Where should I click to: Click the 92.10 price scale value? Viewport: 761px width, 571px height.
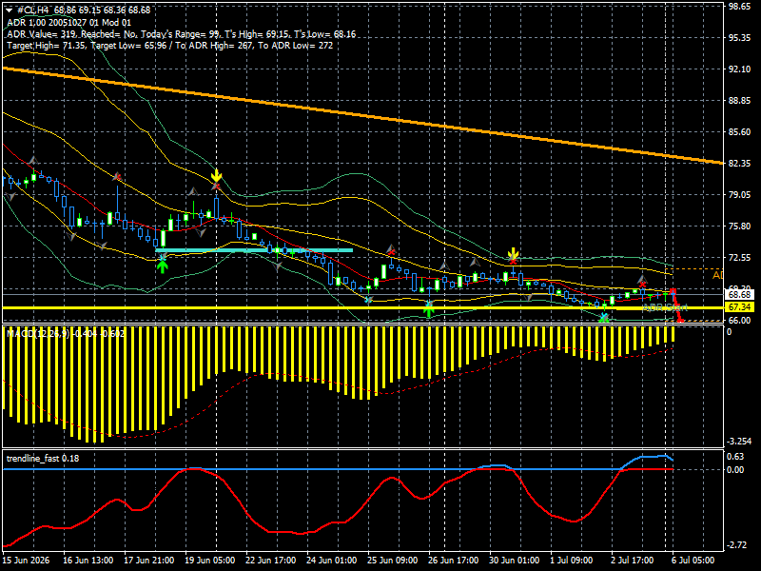(x=739, y=69)
